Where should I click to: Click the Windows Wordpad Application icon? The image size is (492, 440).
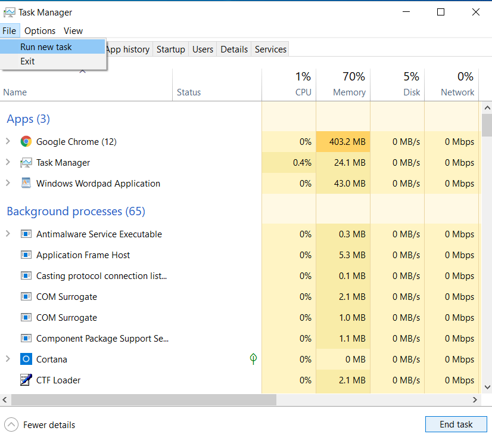(26, 183)
